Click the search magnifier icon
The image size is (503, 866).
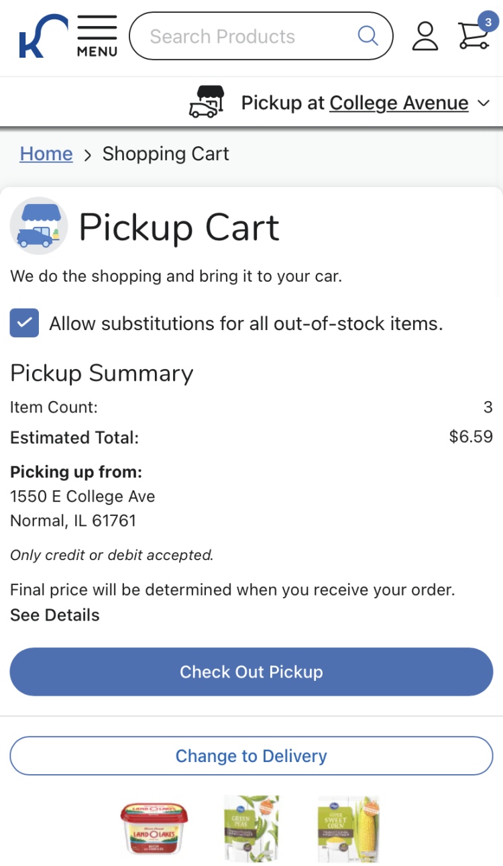coord(368,36)
